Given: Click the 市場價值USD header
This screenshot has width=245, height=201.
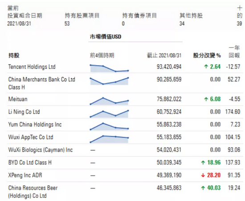Looking at the screenshot, I should [106, 37].
